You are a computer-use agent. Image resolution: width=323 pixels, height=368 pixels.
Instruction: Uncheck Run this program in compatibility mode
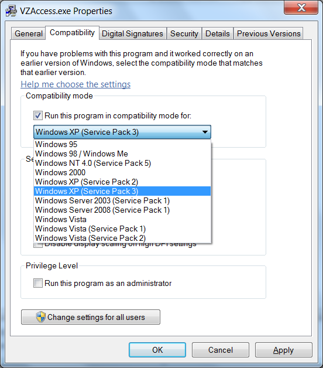(37, 115)
